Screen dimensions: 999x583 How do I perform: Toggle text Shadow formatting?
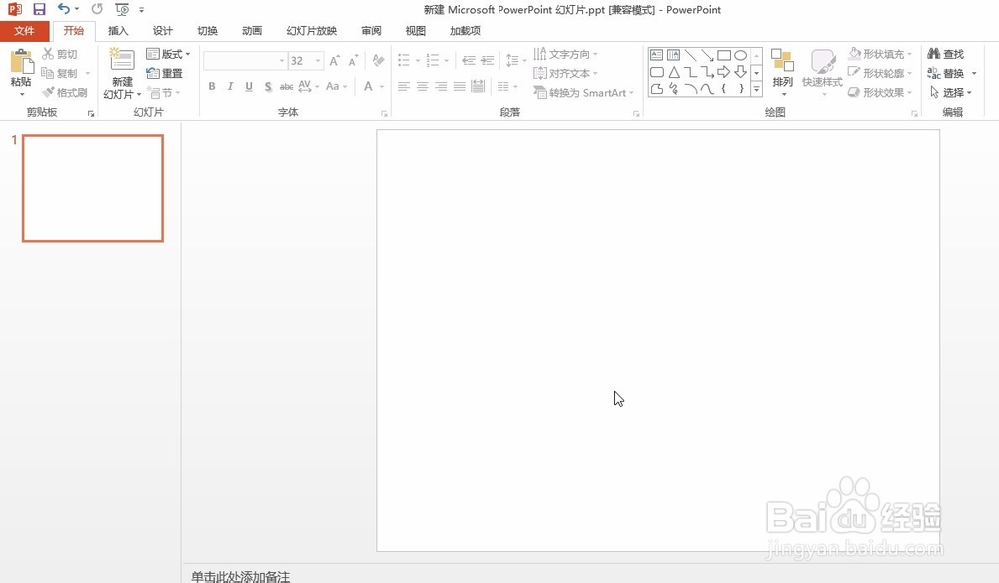pos(268,86)
